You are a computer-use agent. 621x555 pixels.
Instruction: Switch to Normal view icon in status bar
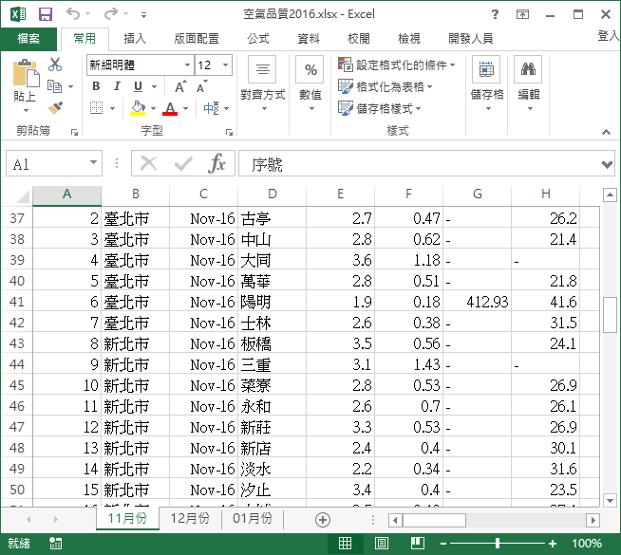pyautogui.click(x=345, y=543)
